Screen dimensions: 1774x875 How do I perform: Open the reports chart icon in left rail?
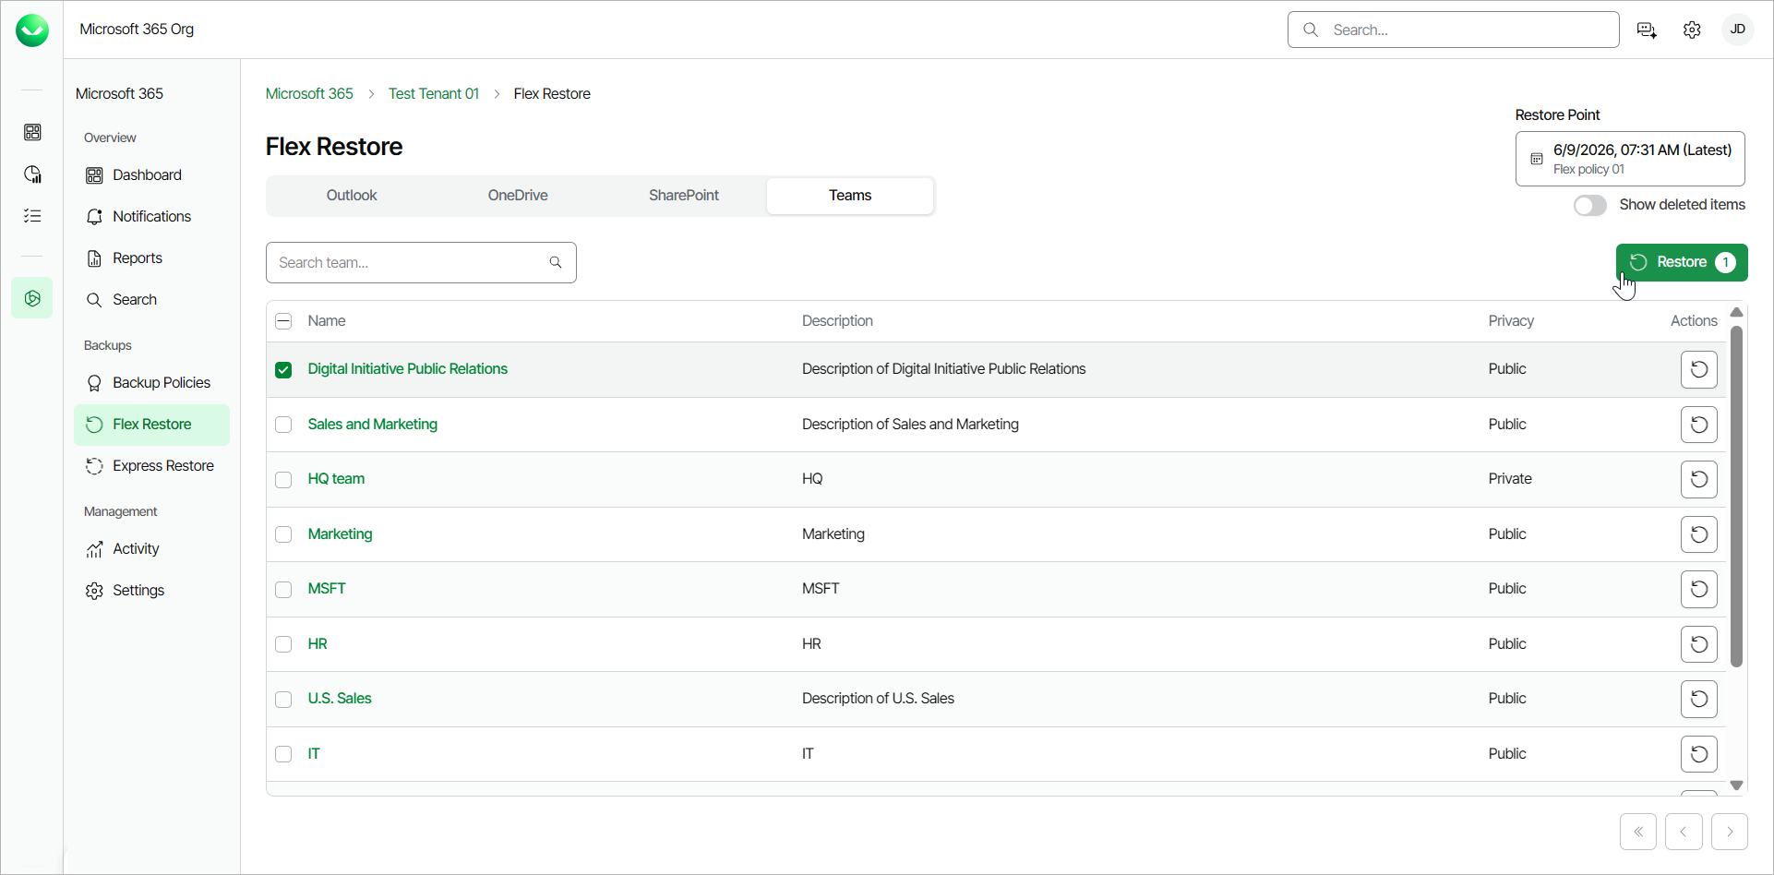(32, 174)
